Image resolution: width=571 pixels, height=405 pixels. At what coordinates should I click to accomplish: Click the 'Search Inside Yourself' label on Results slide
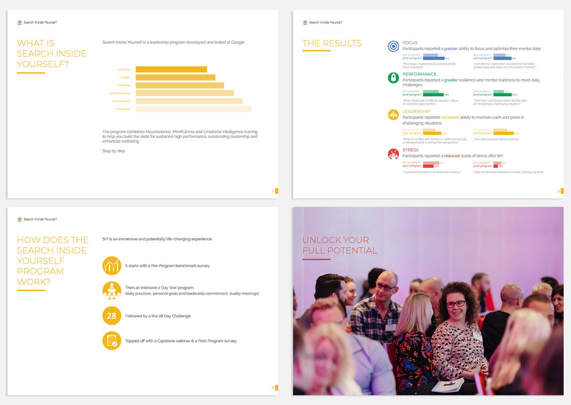tap(325, 22)
